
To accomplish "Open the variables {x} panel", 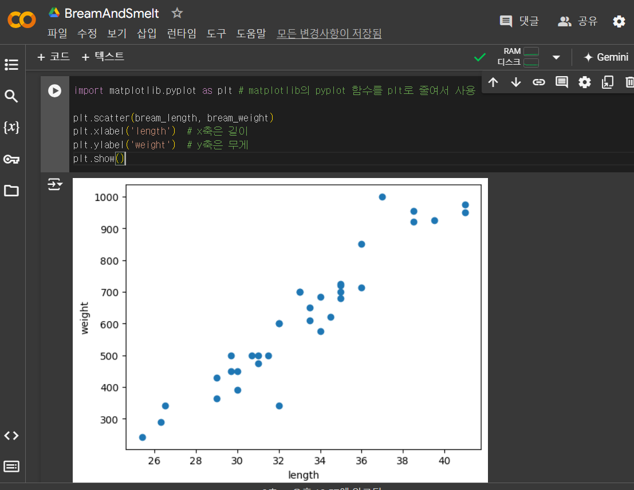I will [11, 127].
